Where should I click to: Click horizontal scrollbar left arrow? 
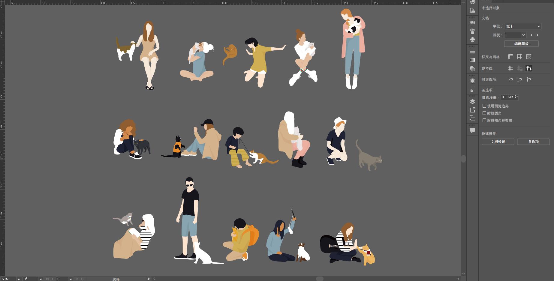coord(154,279)
